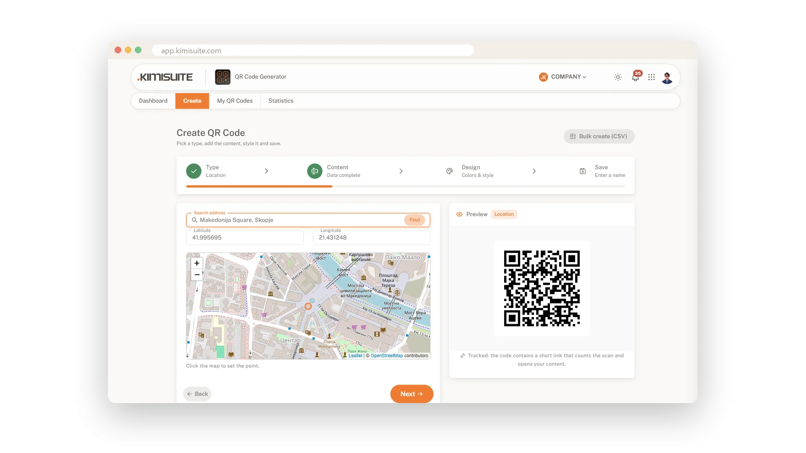Viewport: 806px width, 453px height.
Task: Open the OpenStreetMap link
Action: click(387, 356)
